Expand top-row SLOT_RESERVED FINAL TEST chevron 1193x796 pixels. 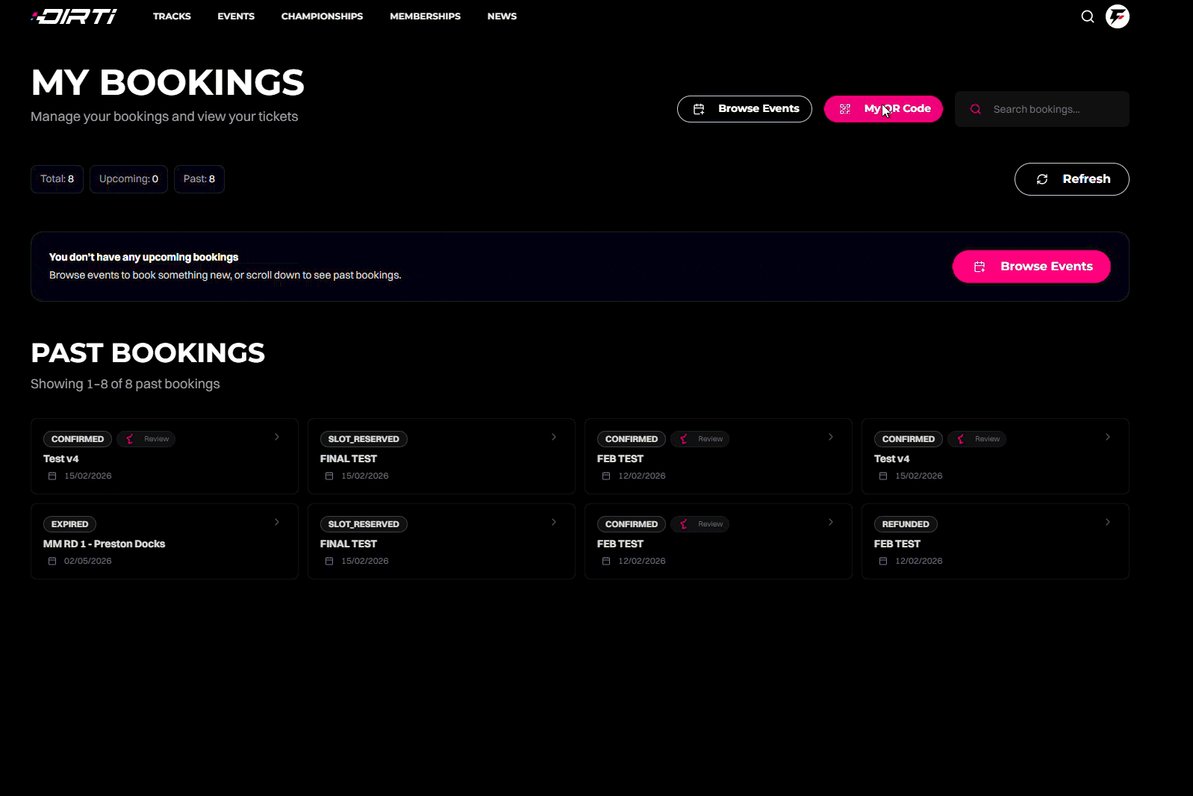click(x=554, y=437)
